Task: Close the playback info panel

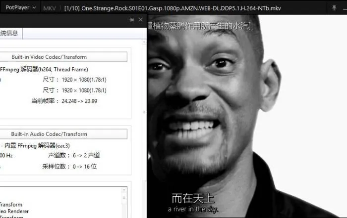Action: point(140,20)
